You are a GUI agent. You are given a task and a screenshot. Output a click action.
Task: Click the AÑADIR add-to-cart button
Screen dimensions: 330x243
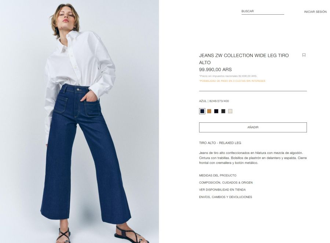click(253, 127)
